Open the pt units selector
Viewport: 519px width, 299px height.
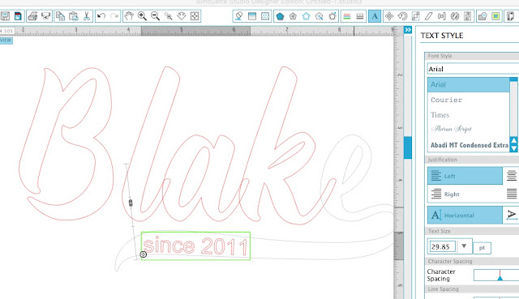[x=482, y=248]
